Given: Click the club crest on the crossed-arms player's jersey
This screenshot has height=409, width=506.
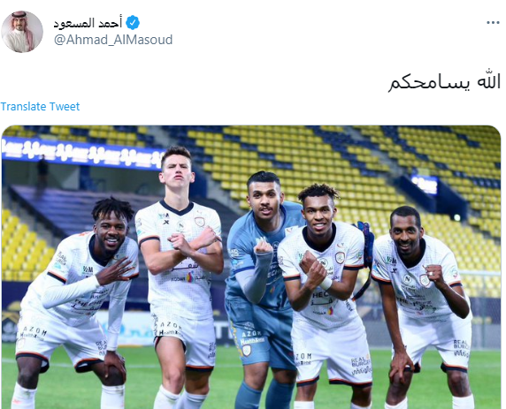Looking at the screenshot, I should pyautogui.click(x=199, y=222).
